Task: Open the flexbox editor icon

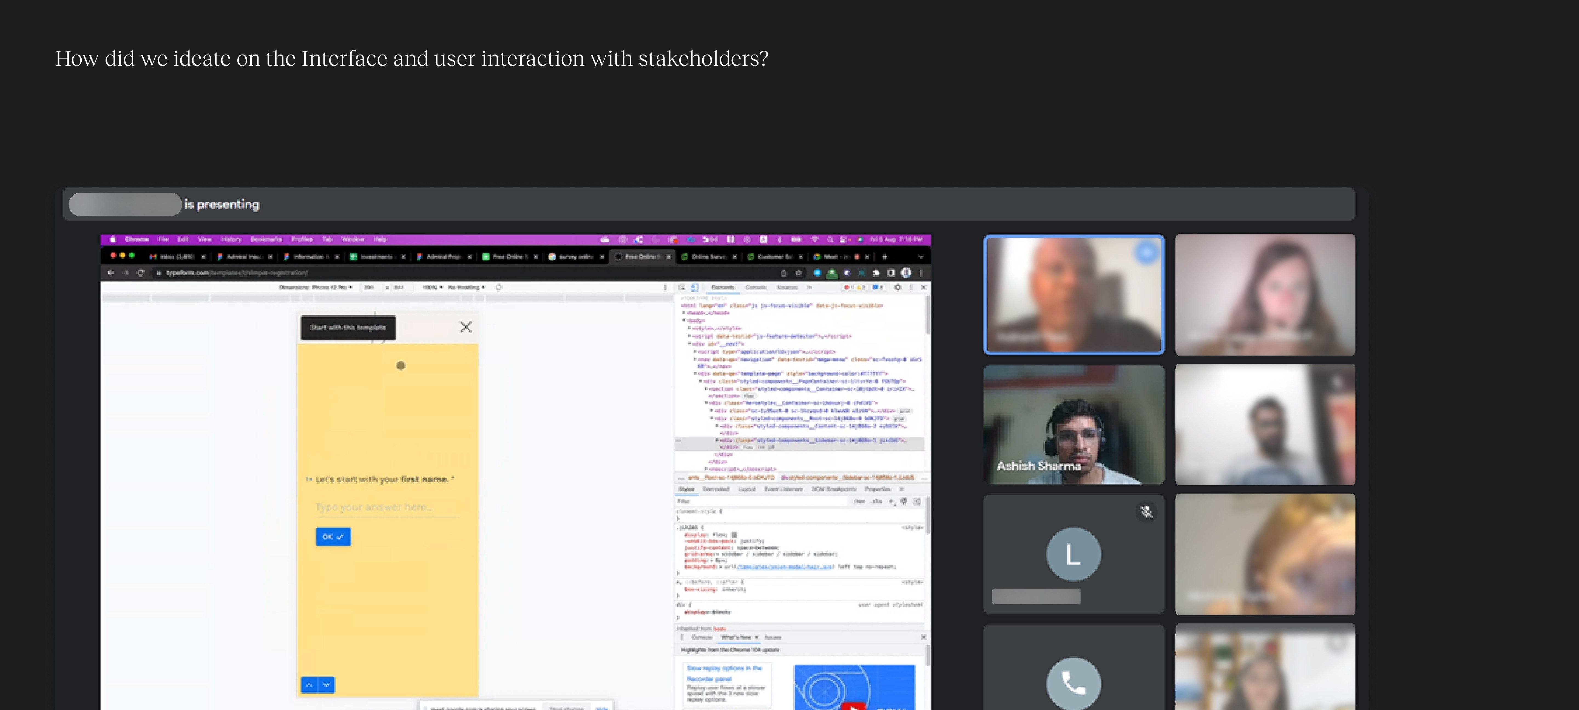Action: [x=734, y=535]
